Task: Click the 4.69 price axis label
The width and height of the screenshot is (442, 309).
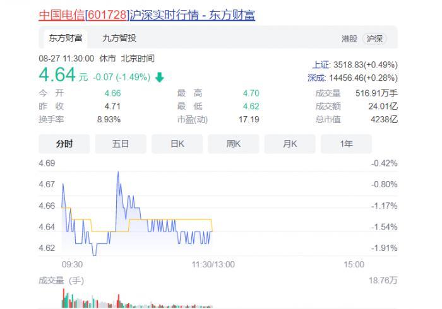Action: point(47,163)
